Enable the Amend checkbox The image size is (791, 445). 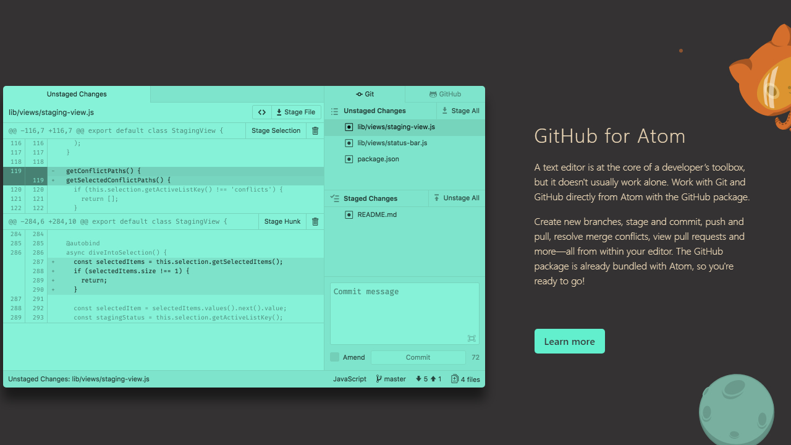[335, 357]
